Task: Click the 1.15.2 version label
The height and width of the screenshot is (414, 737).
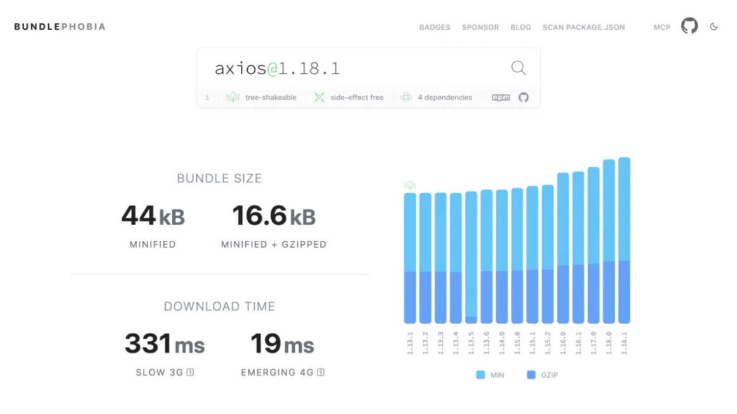Action: pyautogui.click(x=548, y=343)
